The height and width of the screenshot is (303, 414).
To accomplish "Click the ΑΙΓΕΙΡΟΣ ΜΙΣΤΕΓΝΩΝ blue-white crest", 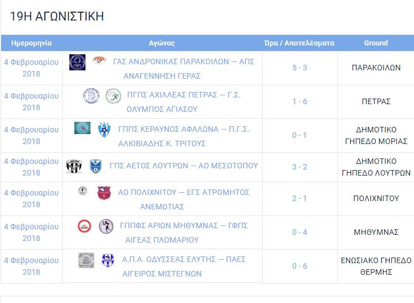I will click(x=108, y=260).
